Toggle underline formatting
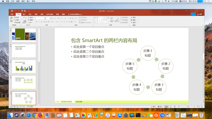This screenshot has width=212, height=119. pyautogui.click(x=41, y=22)
